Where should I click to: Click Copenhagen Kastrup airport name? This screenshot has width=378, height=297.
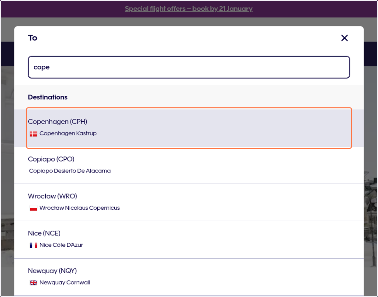click(x=68, y=134)
